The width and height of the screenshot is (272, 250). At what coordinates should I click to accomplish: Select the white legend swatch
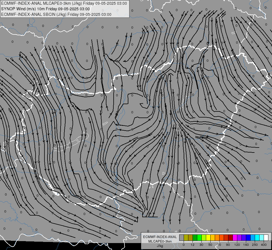pyautogui.click(x=266, y=237)
